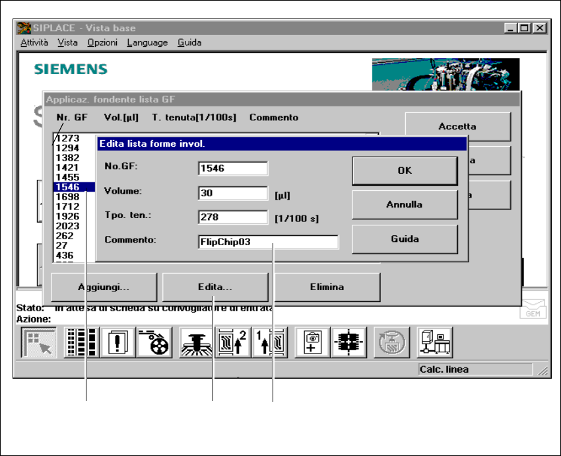The width and height of the screenshot is (561, 456).
Task: Click the Aggiungi... button
Action: click(x=104, y=287)
